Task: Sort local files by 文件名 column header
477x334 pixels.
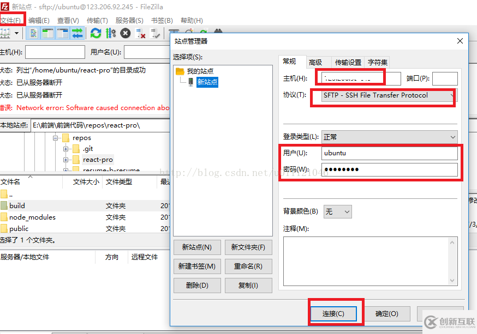Action: point(31,182)
